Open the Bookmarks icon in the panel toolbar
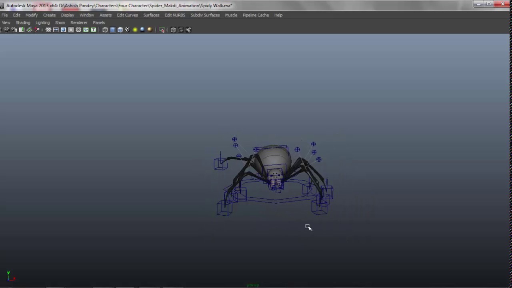This screenshot has width=512, height=288. [x=21, y=30]
